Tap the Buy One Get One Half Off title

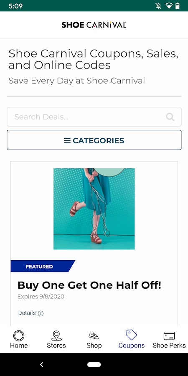[89, 285]
